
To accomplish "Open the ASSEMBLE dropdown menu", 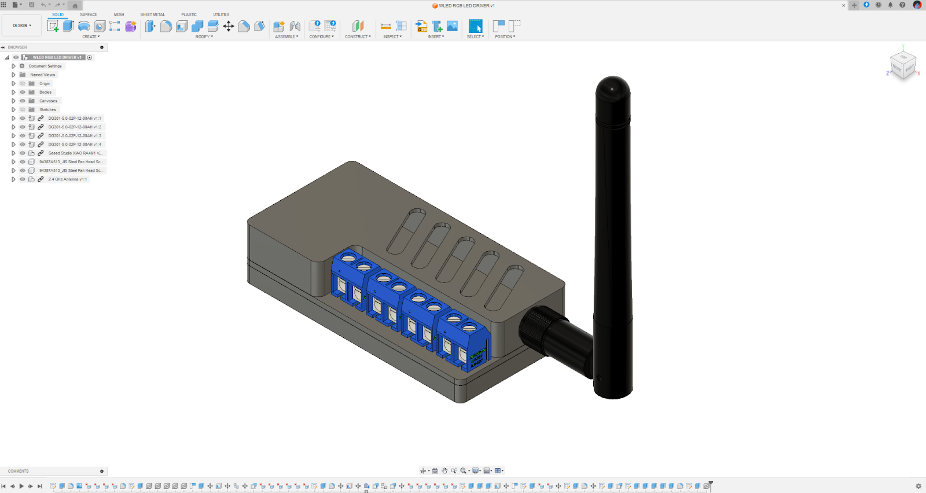I will click(286, 36).
